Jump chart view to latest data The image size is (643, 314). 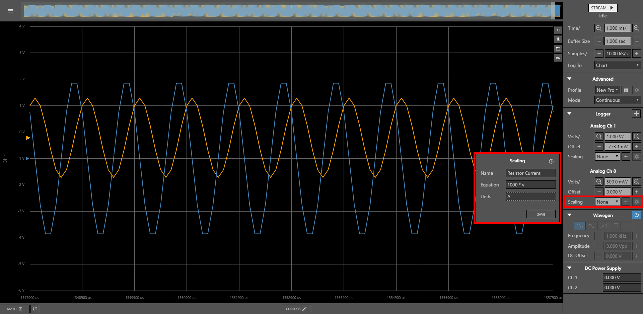point(558,30)
